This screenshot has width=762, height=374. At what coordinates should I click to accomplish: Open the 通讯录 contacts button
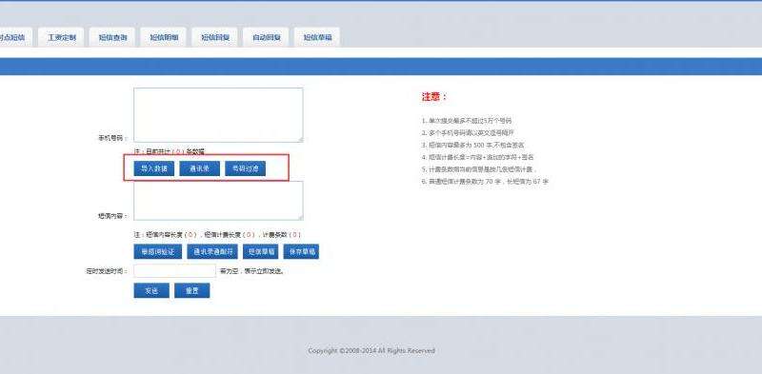pos(199,168)
